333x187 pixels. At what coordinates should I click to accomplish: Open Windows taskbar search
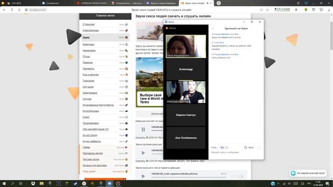pyautogui.click(x=12, y=183)
